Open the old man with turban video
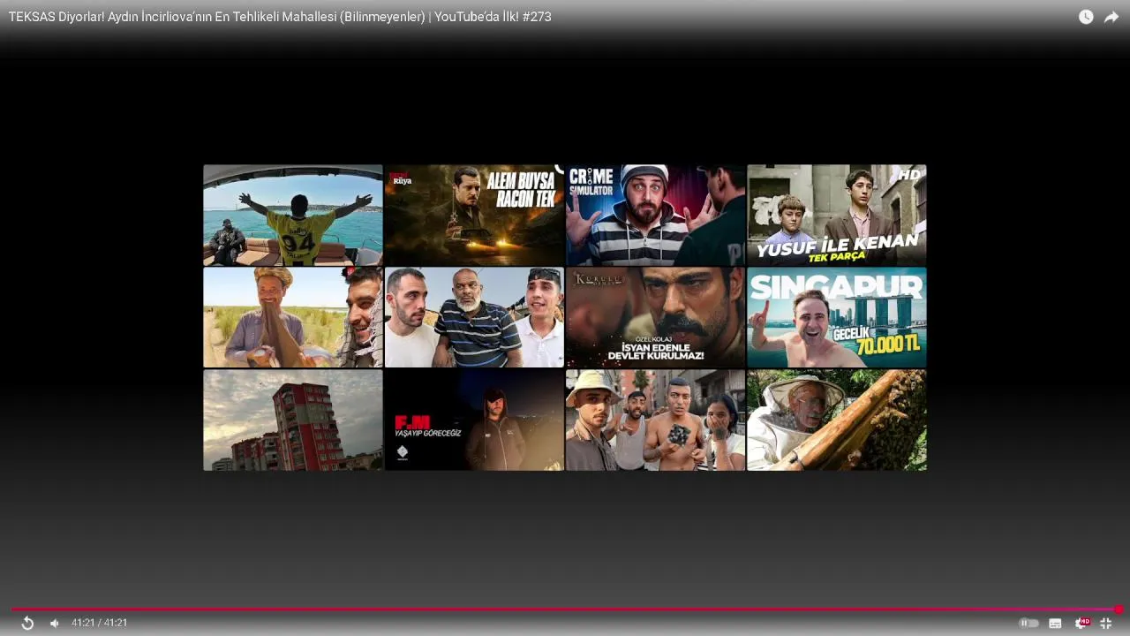The height and width of the screenshot is (636, 1130). pos(293,317)
